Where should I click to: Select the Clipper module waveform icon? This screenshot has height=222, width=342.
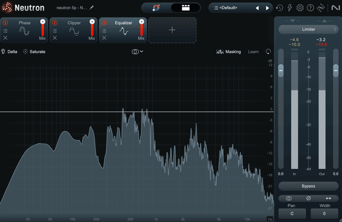click(74, 31)
